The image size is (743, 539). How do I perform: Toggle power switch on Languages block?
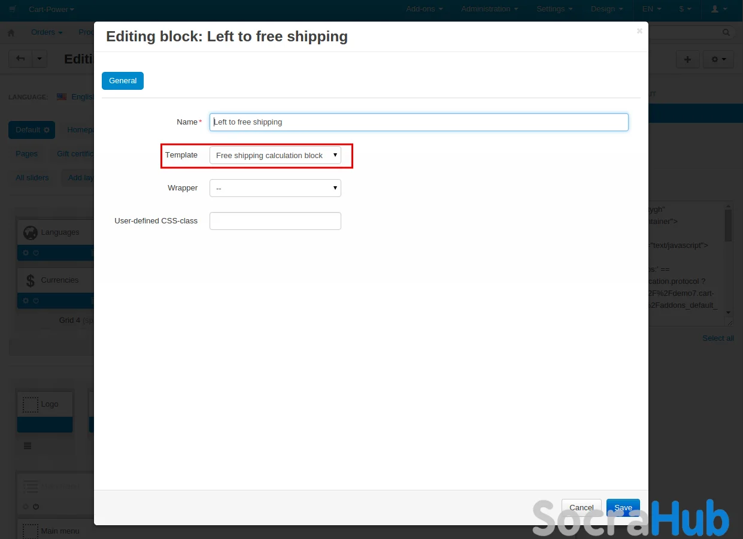[36, 253]
